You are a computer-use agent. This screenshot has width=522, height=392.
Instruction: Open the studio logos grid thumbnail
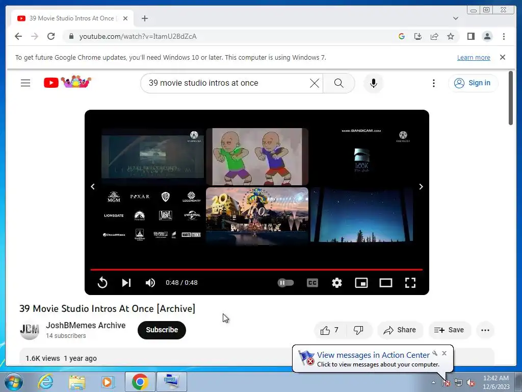(x=152, y=216)
